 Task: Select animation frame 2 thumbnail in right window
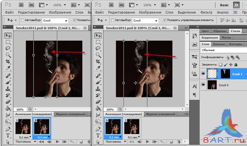pos(132,127)
